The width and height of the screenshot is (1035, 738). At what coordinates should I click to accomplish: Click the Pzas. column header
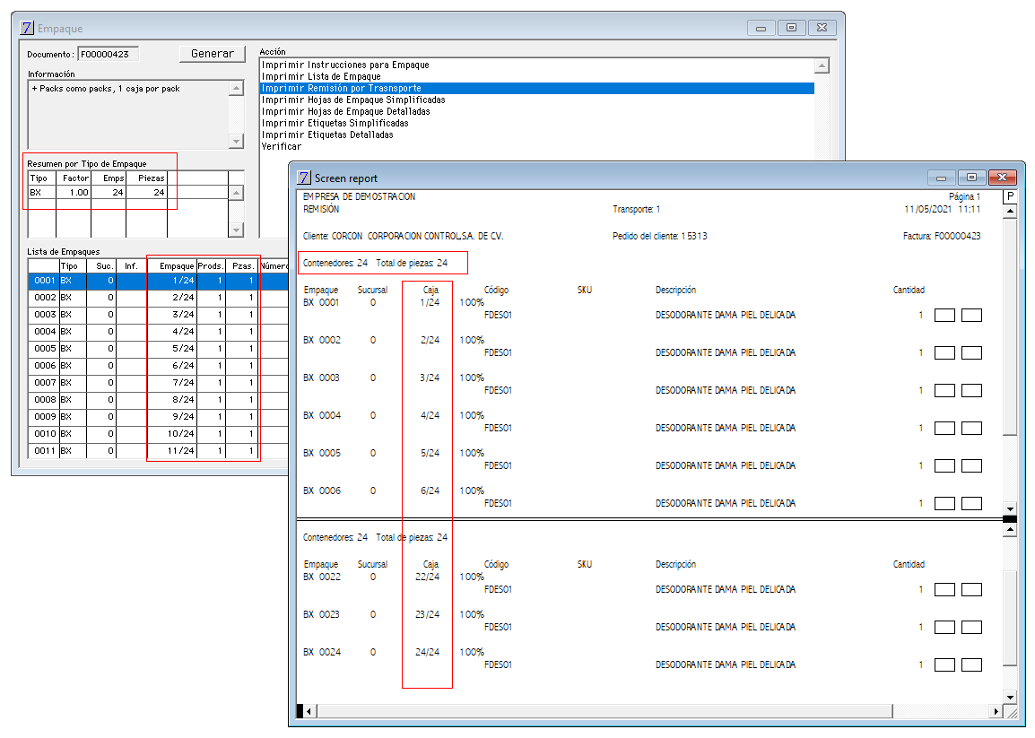point(242,266)
